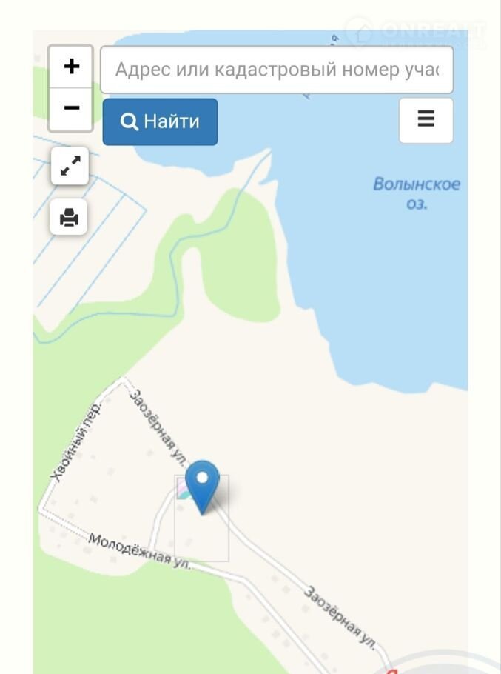
Task: Click lower Заозёрная ул. label at bottom right
Action: click(340, 618)
